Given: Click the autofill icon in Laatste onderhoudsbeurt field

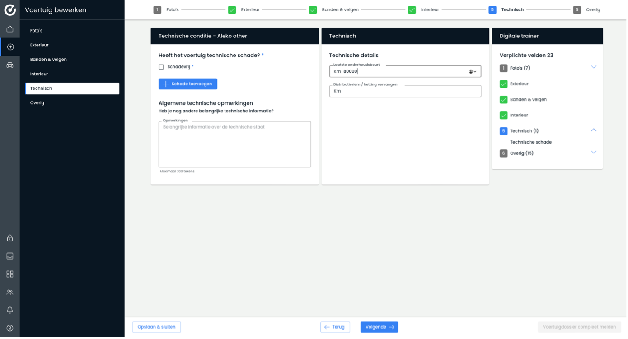Looking at the screenshot, I should 473,72.
